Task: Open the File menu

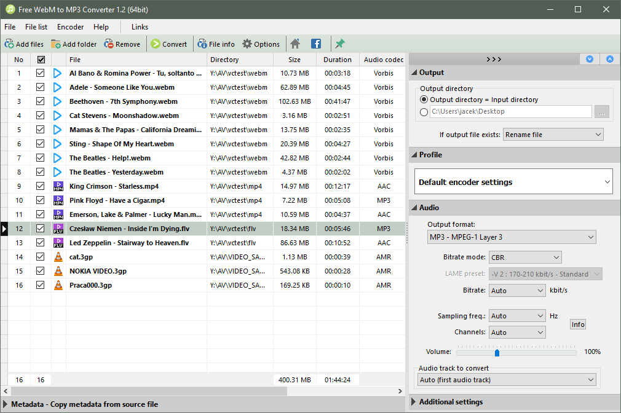Action: pyautogui.click(x=10, y=27)
